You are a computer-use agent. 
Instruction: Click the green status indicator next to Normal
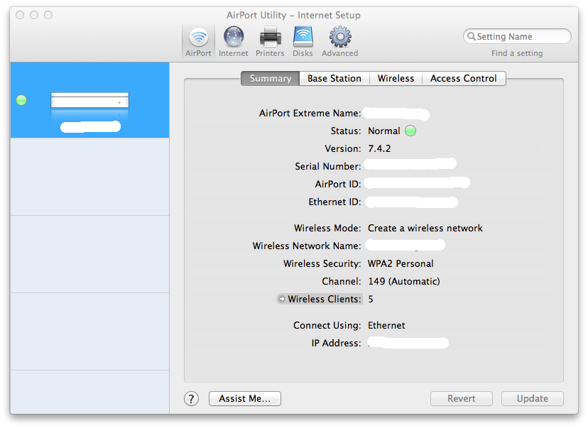pyautogui.click(x=410, y=131)
